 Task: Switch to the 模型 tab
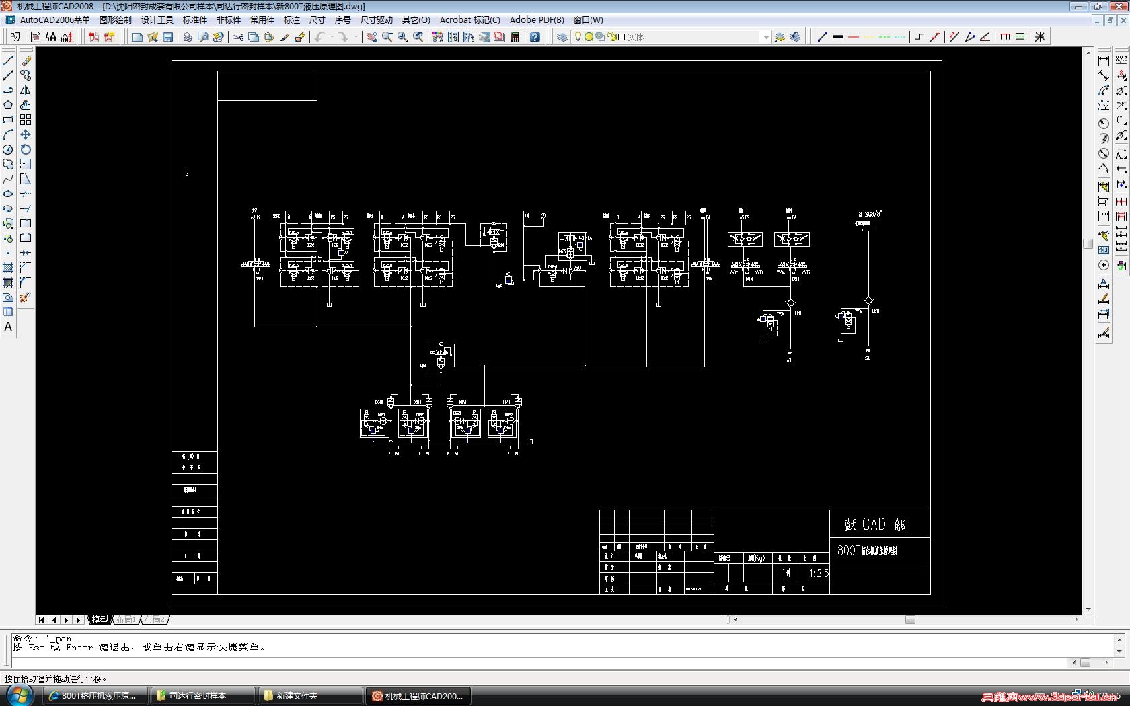coord(100,620)
